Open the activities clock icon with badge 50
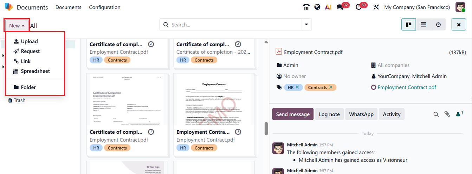 (359, 7)
